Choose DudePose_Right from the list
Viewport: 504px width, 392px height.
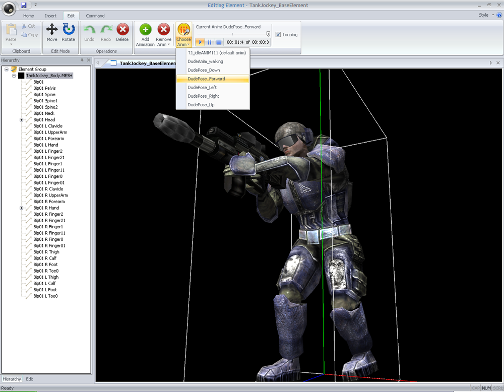(x=213, y=96)
